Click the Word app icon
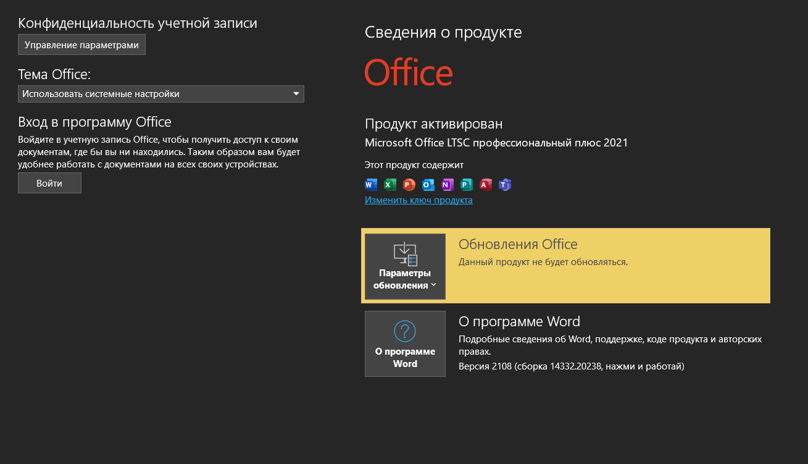The image size is (808, 464). [371, 184]
